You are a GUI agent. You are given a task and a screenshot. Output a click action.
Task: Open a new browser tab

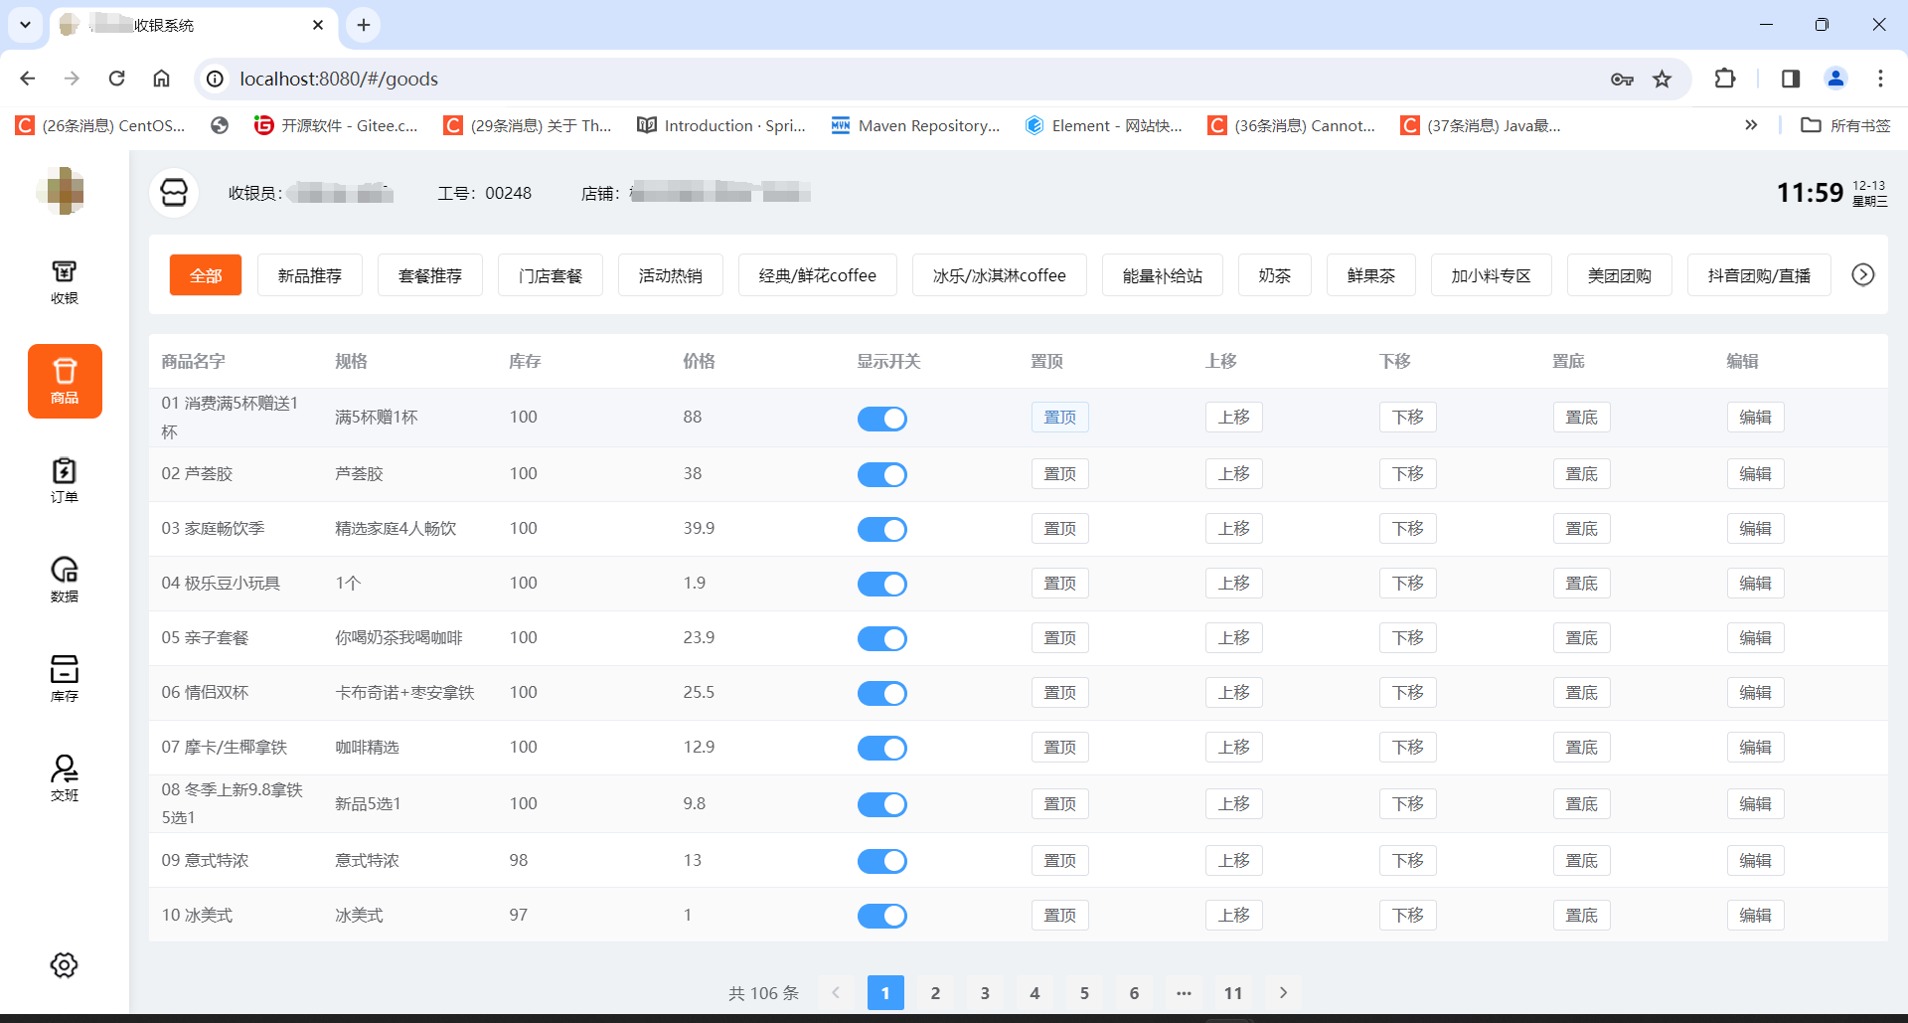pyautogui.click(x=364, y=25)
